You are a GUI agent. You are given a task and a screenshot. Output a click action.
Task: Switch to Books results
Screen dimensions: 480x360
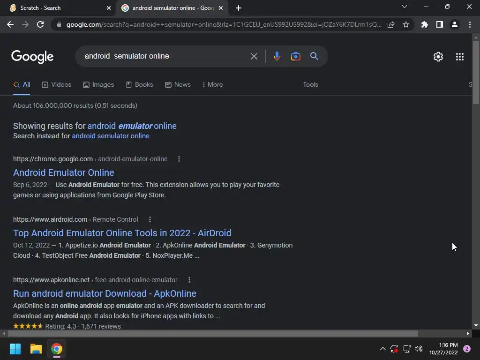point(140,85)
